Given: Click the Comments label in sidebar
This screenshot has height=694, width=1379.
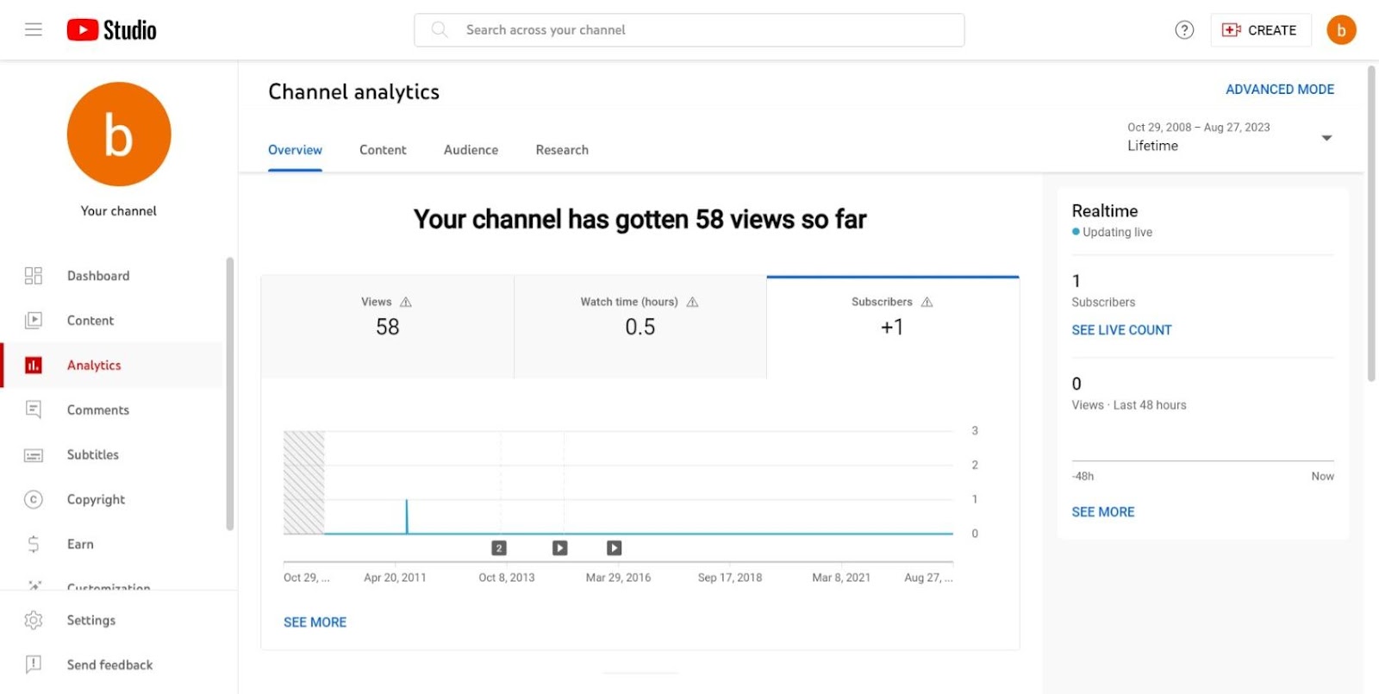Looking at the screenshot, I should click(98, 410).
